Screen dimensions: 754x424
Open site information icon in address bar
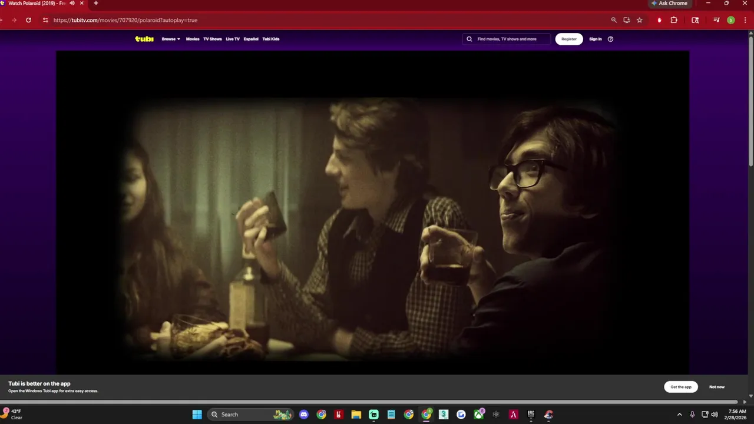pyautogui.click(x=45, y=20)
